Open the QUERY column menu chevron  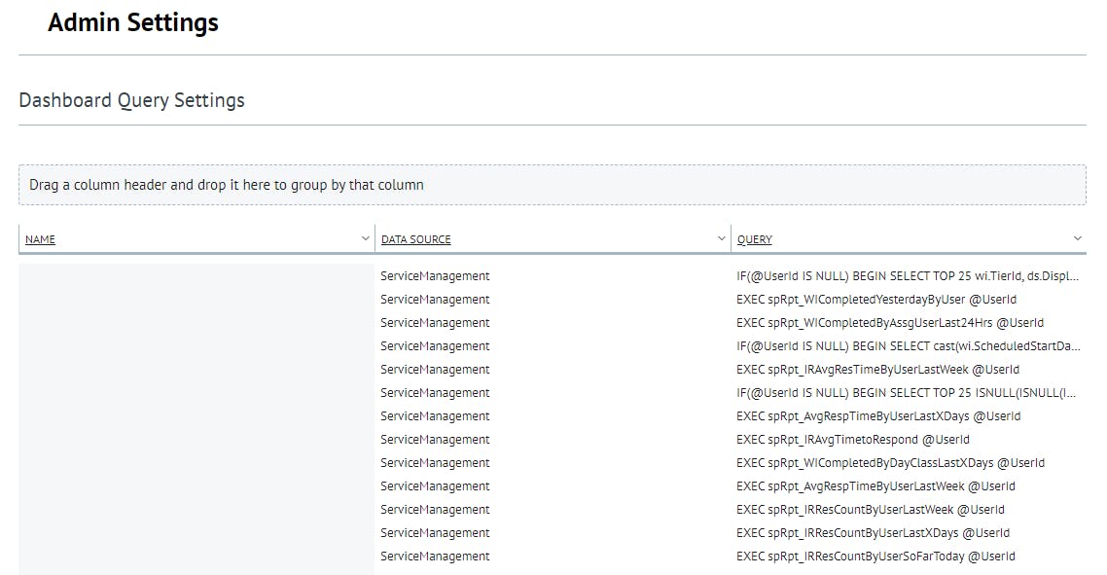[x=1077, y=238]
